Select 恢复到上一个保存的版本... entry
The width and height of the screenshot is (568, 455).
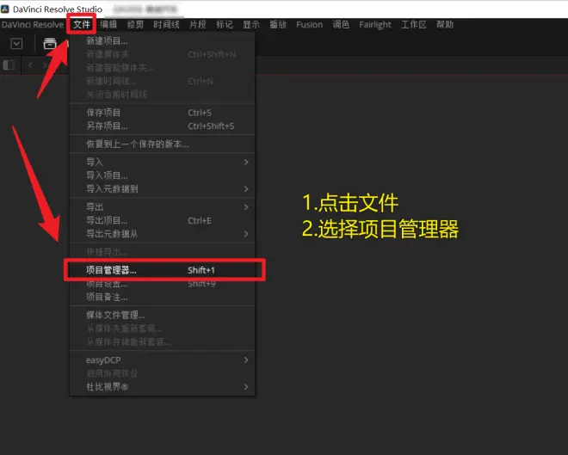click(162, 144)
